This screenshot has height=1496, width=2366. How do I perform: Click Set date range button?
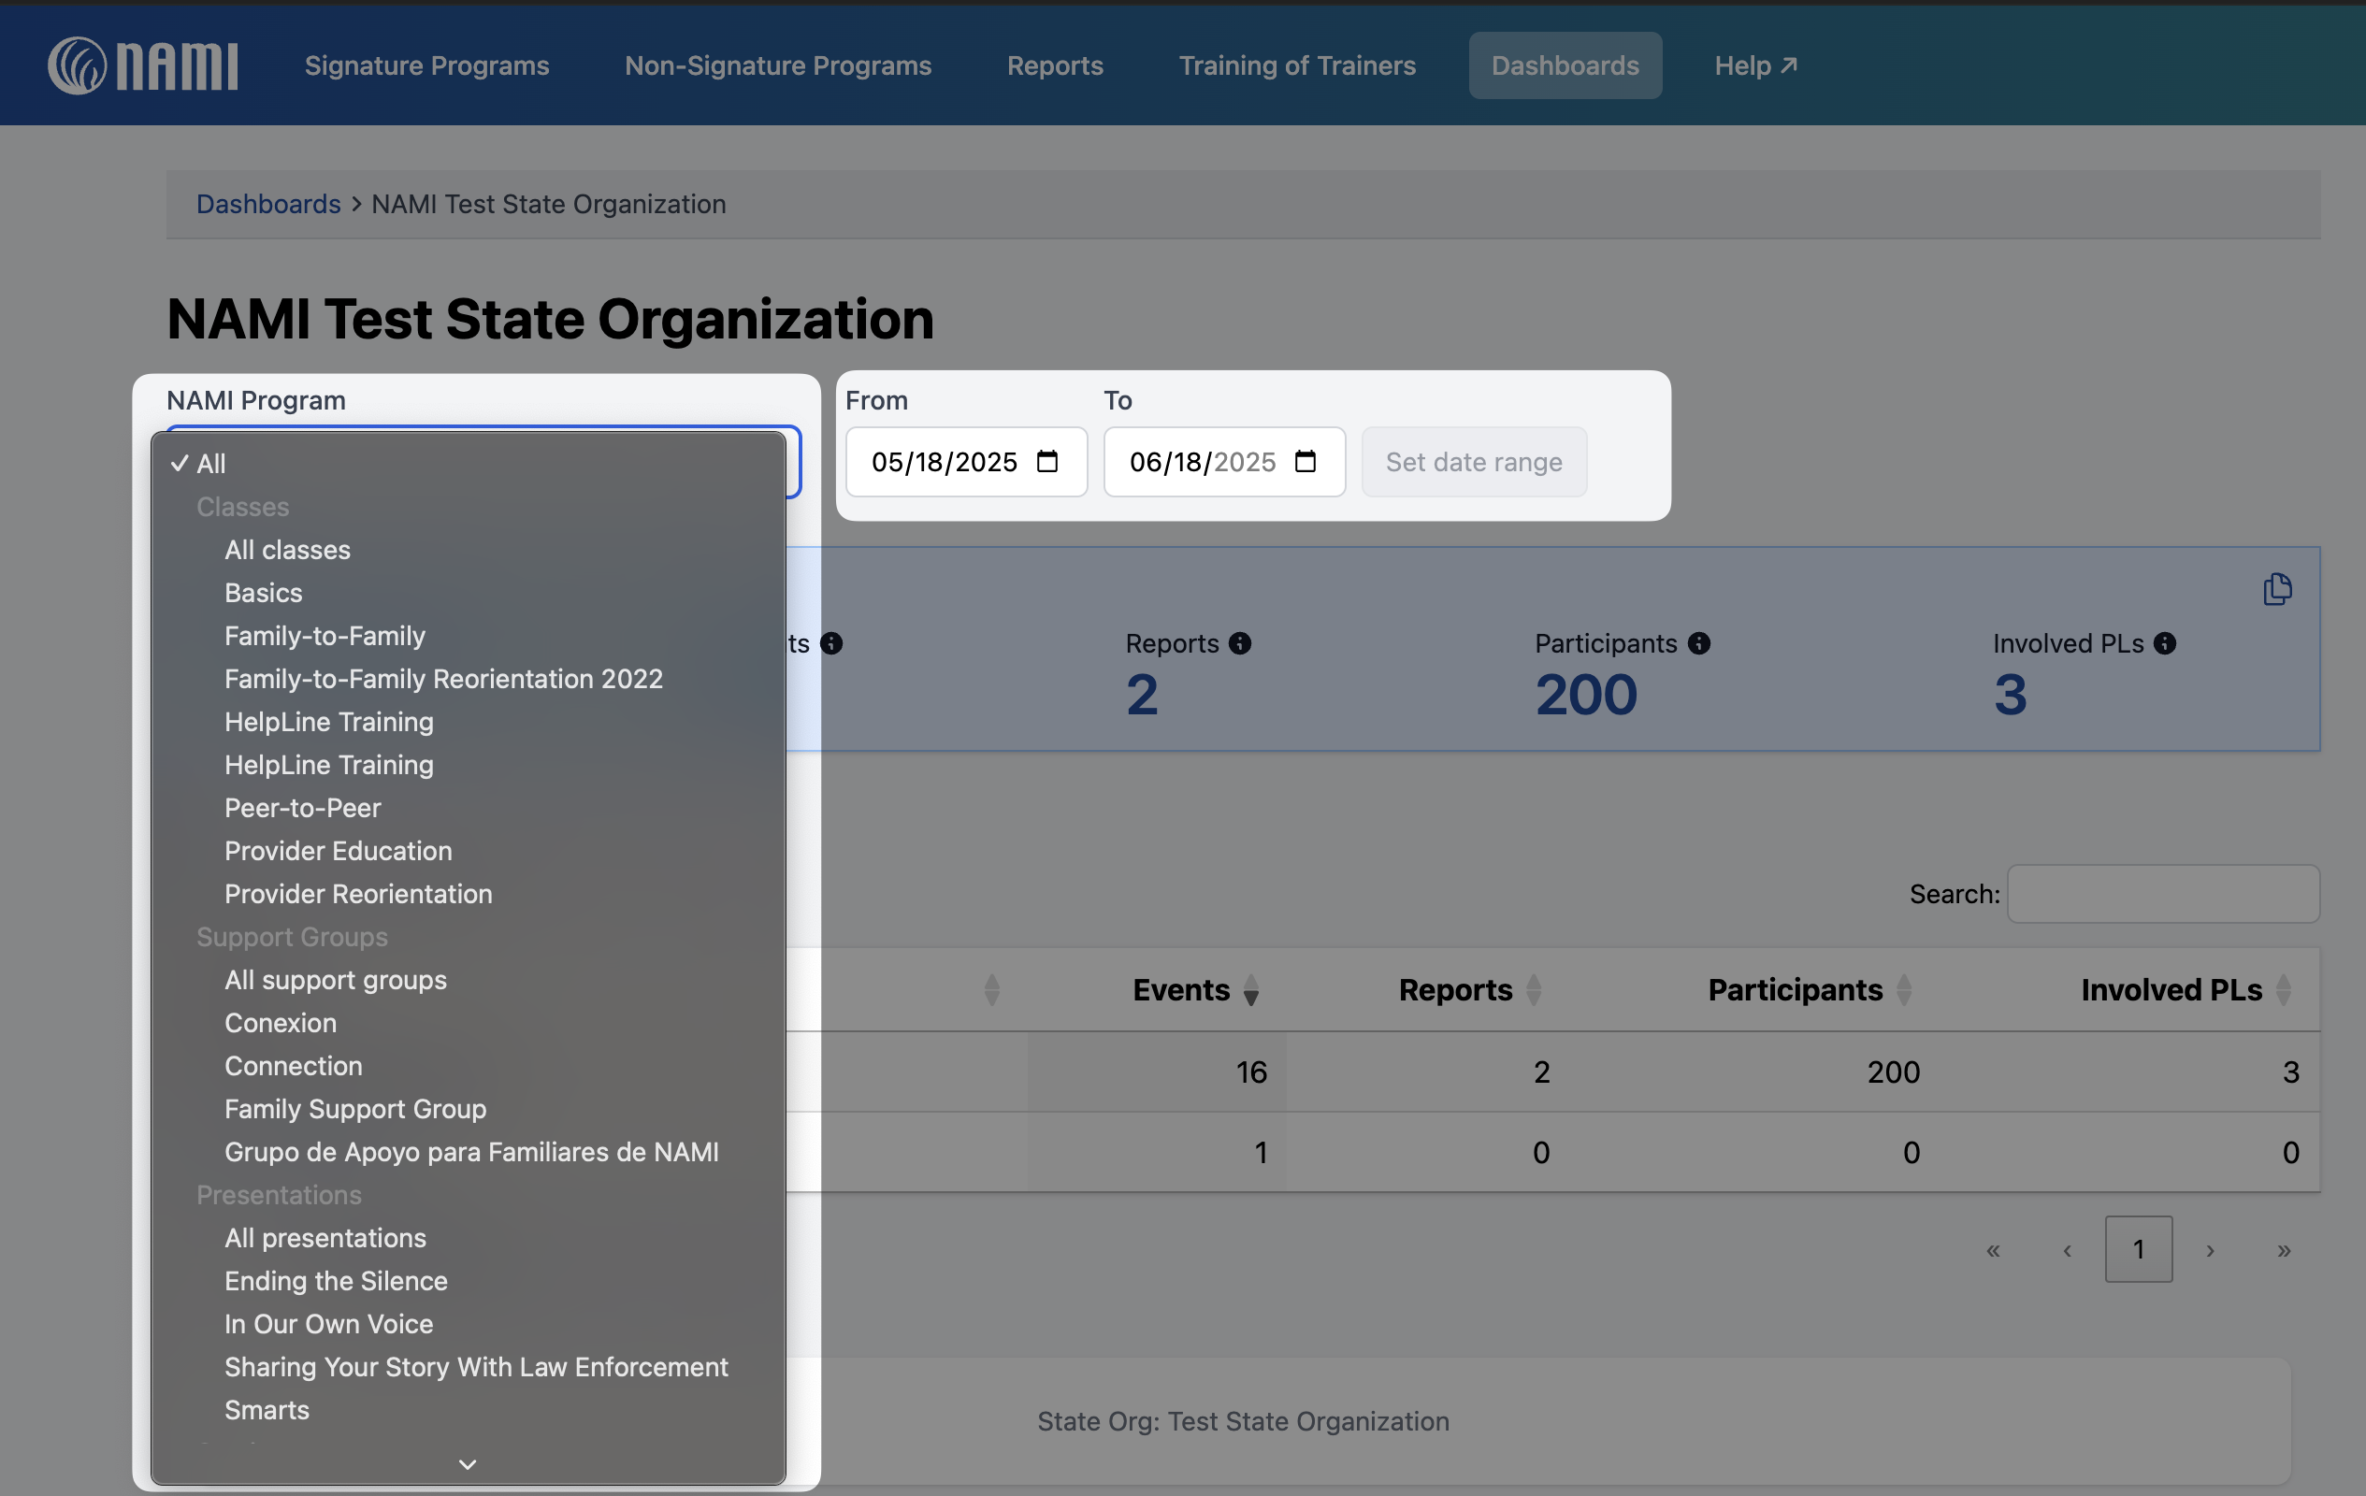(x=1474, y=462)
